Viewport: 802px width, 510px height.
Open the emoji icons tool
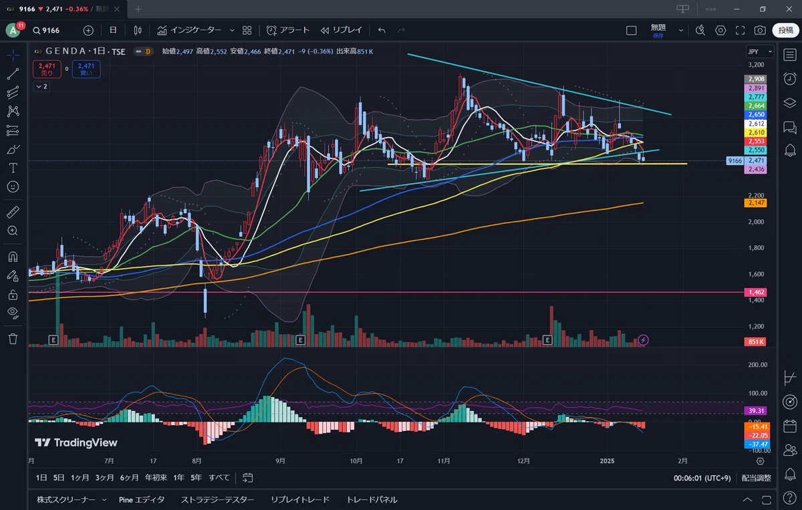(x=13, y=186)
